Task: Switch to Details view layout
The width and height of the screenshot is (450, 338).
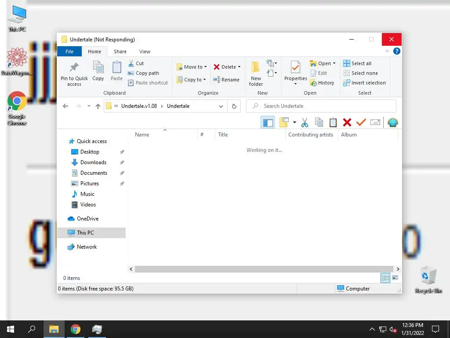Action: (385, 278)
